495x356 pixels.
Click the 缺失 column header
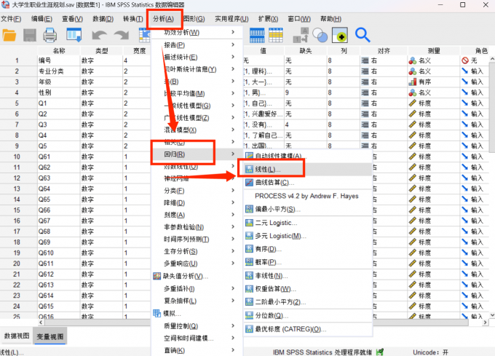[x=306, y=50]
